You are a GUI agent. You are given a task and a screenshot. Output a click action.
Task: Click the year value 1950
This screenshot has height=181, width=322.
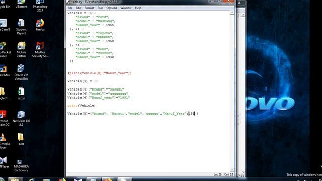pos(110,41)
